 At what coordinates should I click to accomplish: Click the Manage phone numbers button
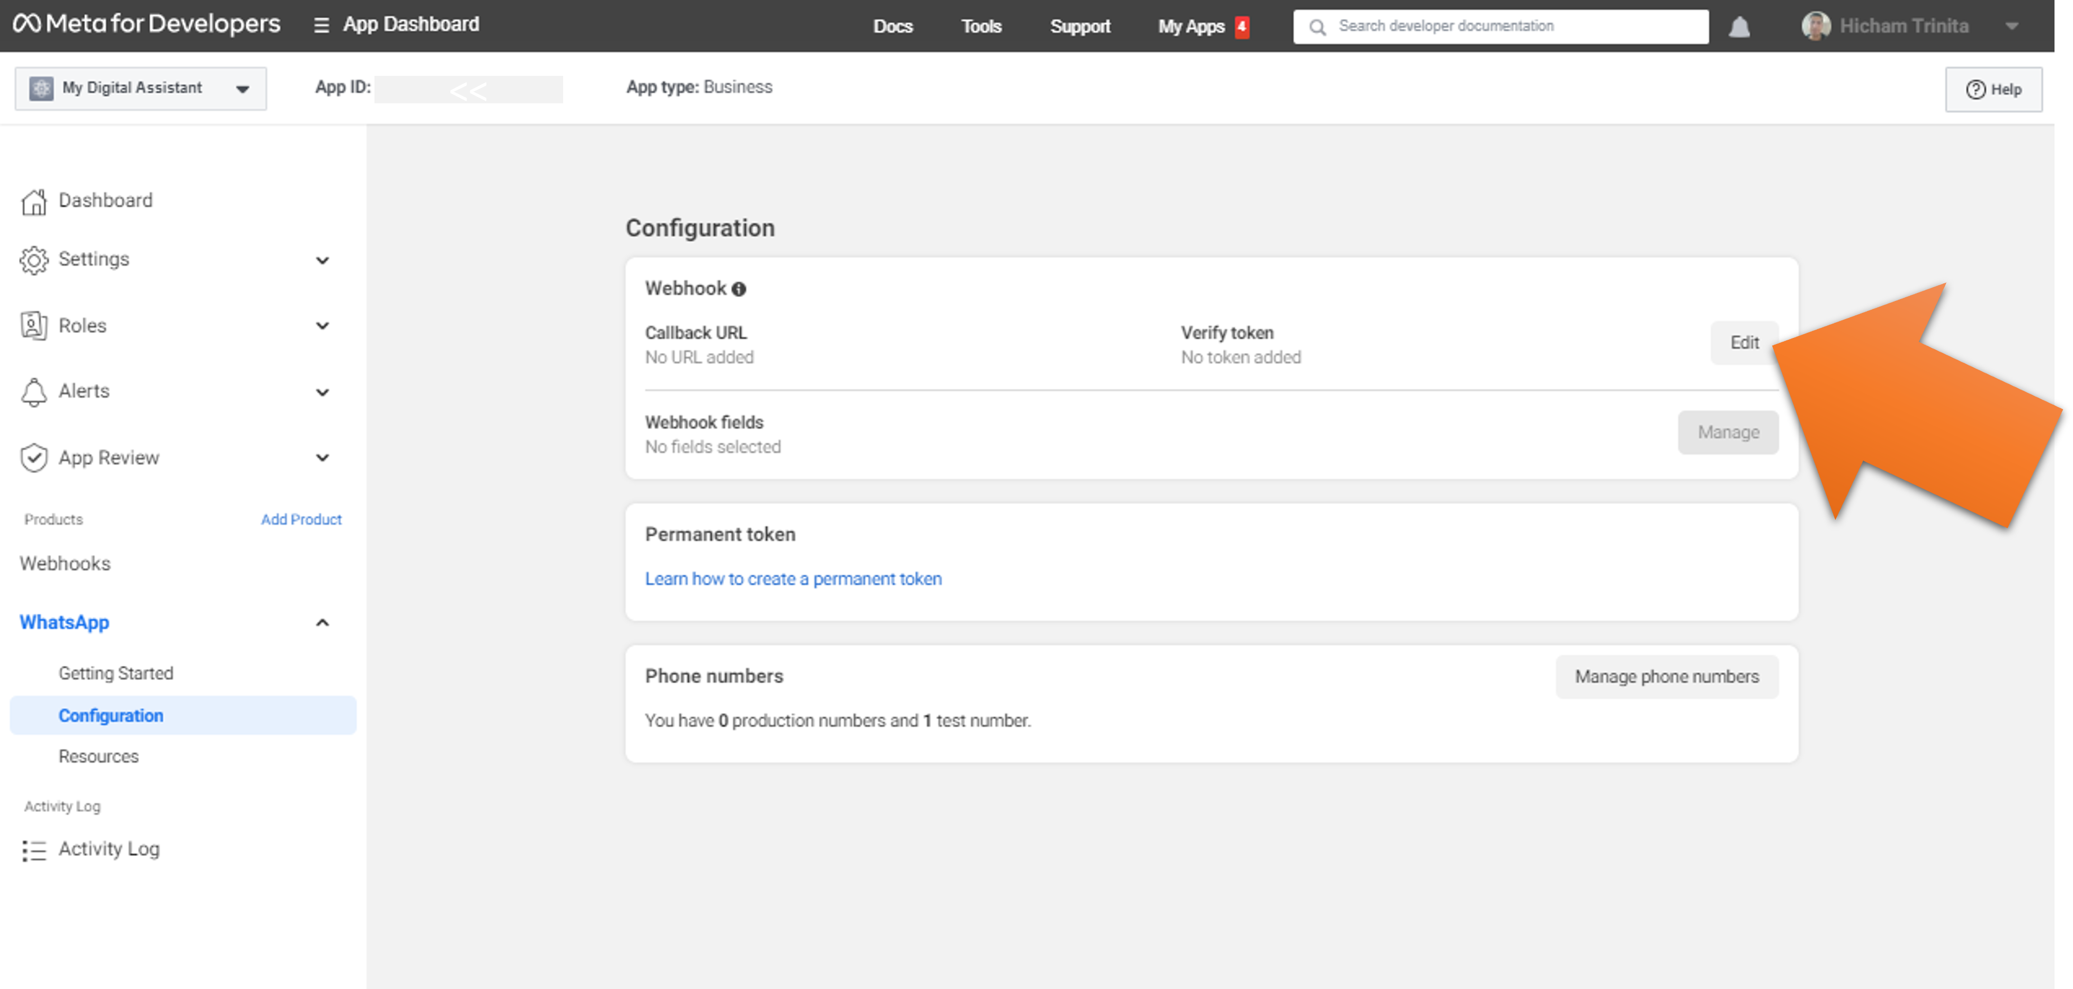point(1667,677)
